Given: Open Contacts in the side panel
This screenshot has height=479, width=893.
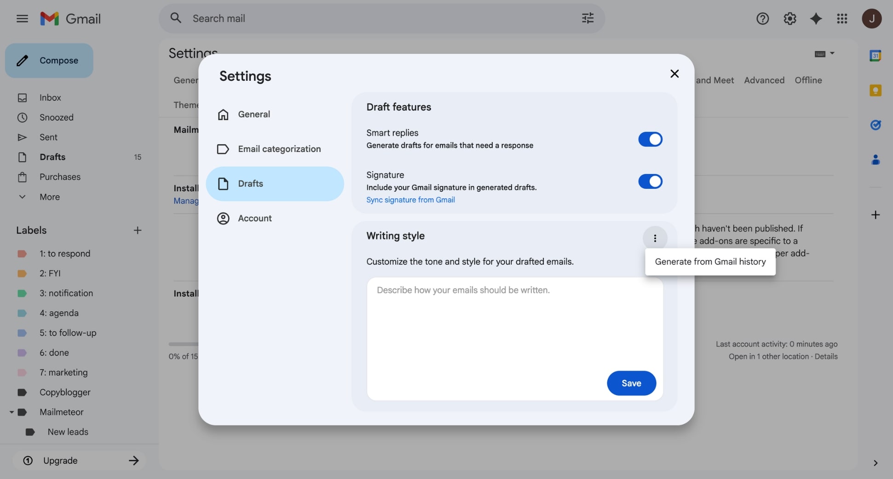Looking at the screenshot, I should tap(876, 160).
